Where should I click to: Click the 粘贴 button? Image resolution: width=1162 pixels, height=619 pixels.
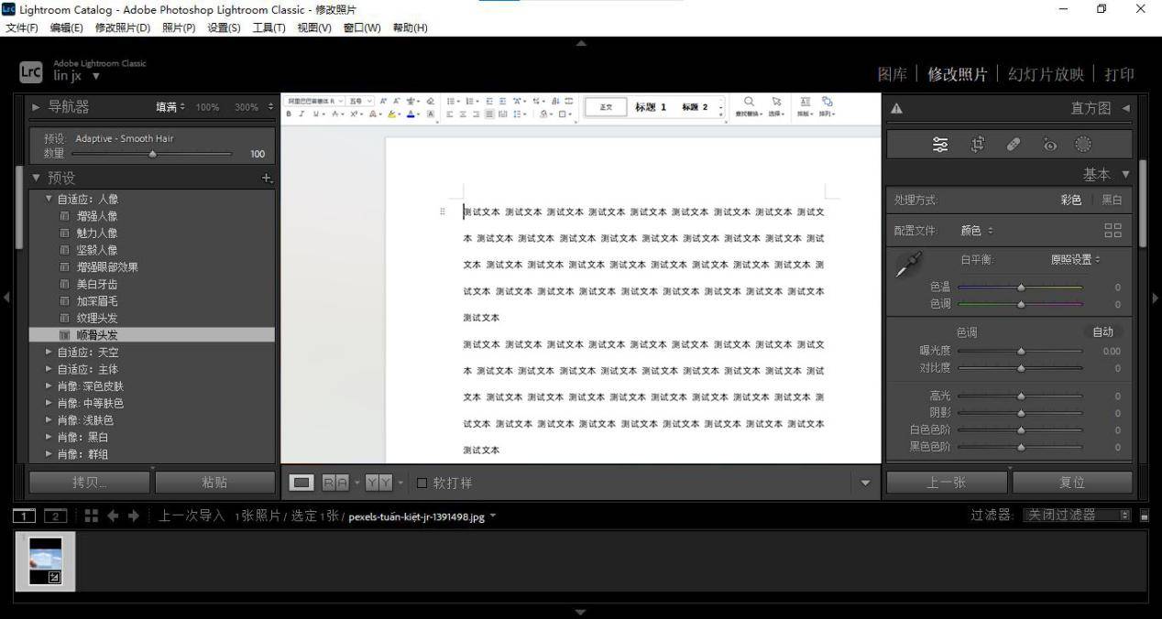coord(214,483)
